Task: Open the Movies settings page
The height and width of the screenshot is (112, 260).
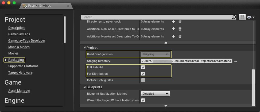Action: [x=13, y=53]
